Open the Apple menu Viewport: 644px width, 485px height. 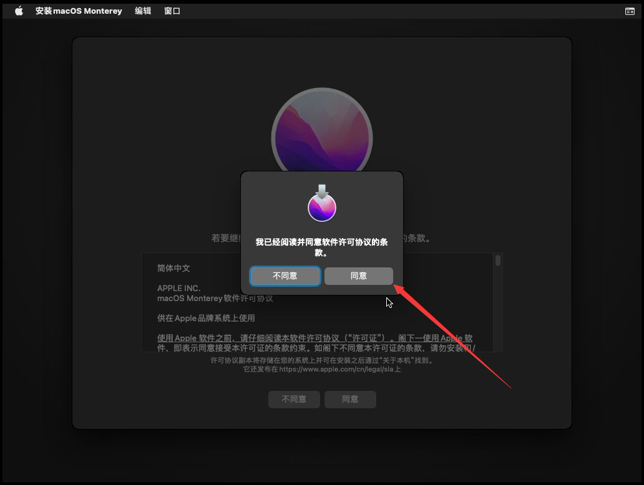click(19, 11)
